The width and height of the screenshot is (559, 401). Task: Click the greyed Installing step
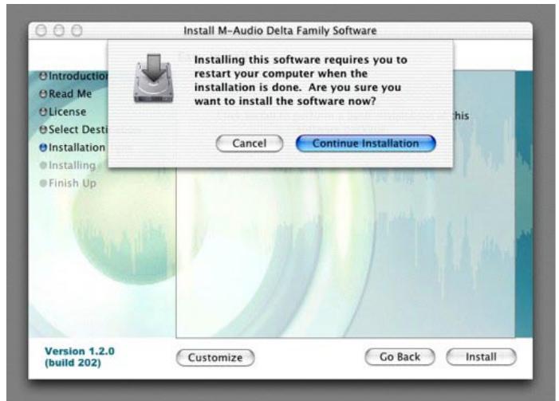68,165
